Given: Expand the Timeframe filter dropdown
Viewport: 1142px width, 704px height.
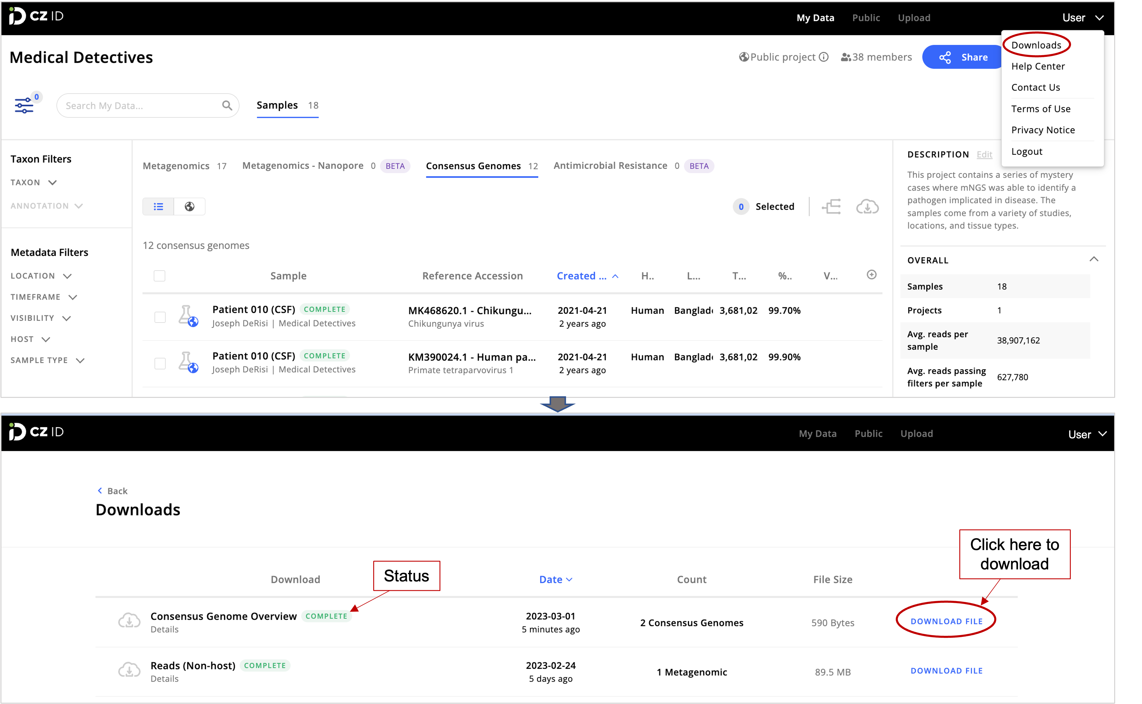Looking at the screenshot, I should tap(44, 297).
